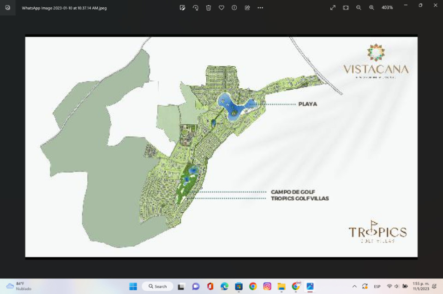The width and height of the screenshot is (443, 294).
Task: Open the Windows Start menu
Action: pos(133,286)
